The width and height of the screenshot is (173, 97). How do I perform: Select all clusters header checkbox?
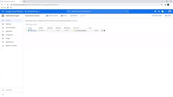click(x=26, y=28)
